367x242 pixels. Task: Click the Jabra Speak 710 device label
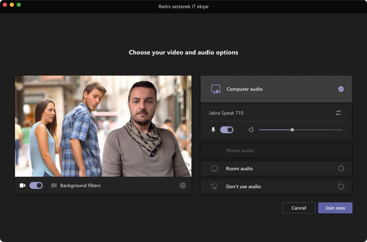[226, 113]
